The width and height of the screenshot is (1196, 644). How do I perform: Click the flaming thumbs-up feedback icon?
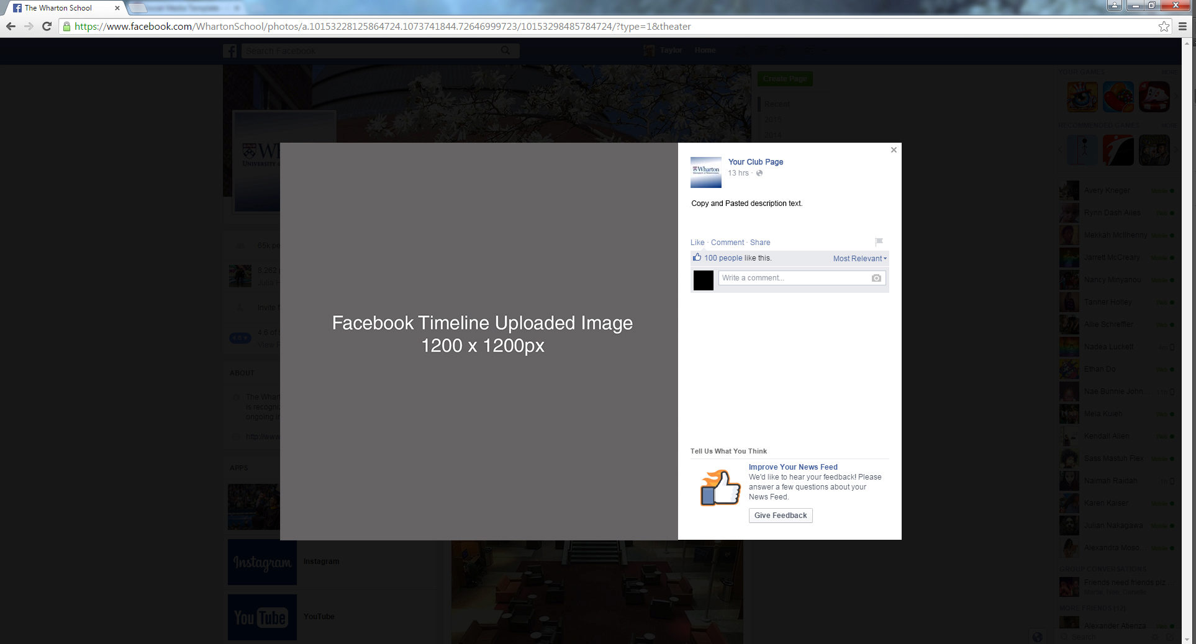[x=720, y=489]
